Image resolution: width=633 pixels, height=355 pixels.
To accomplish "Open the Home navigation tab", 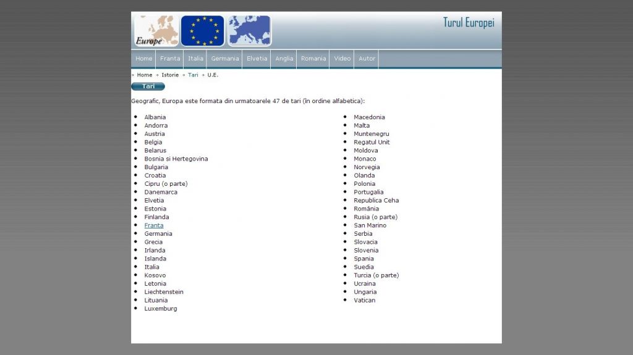I will [x=144, y=59].
